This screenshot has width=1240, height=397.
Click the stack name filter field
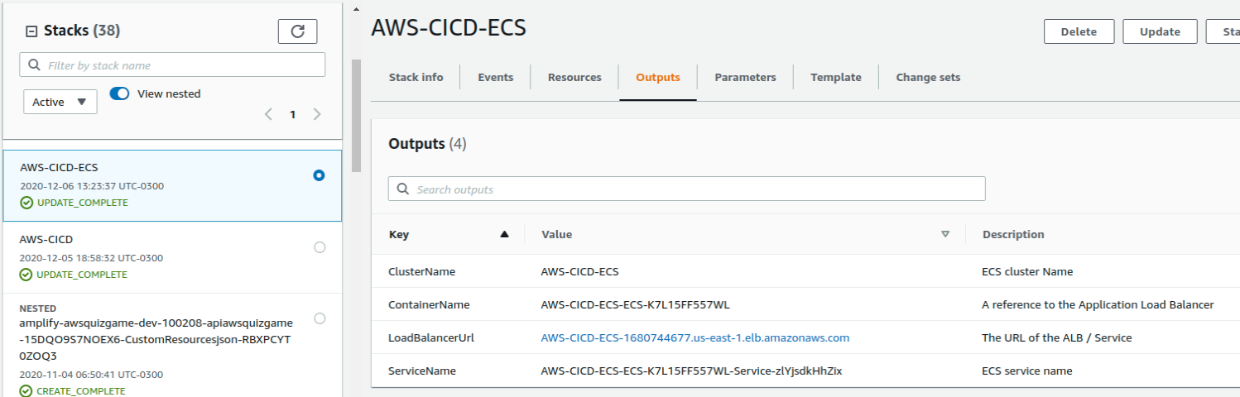172,65
